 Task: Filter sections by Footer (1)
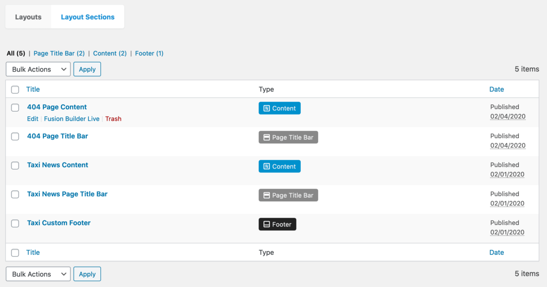pyautogui.click(x=149, y=53)
